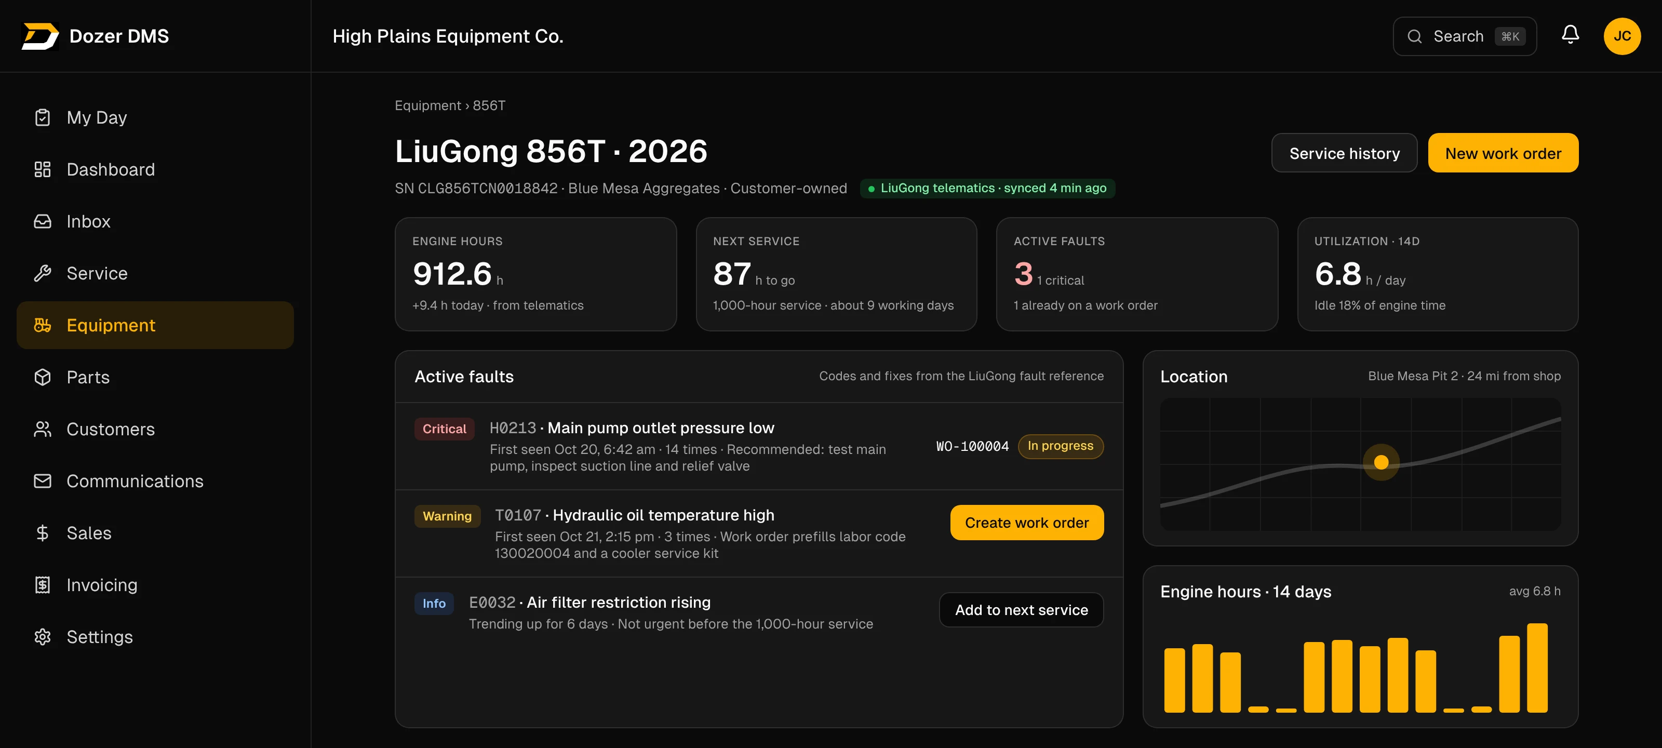Add E0032 fault to next service
1662x748 pixels.
click(1021, 610)
